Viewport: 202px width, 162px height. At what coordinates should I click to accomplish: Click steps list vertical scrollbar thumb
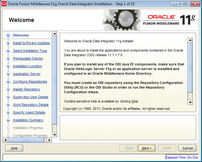point(55,80)
